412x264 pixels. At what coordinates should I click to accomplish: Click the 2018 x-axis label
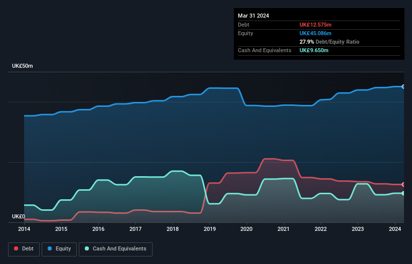click(173, 229)
